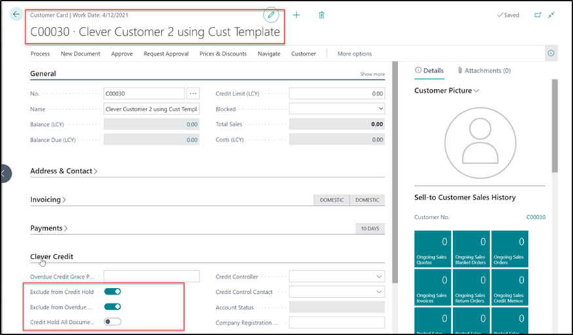Switch to the Attachments (0) tab
Screen dimensions: 573x335
point(484,71)
